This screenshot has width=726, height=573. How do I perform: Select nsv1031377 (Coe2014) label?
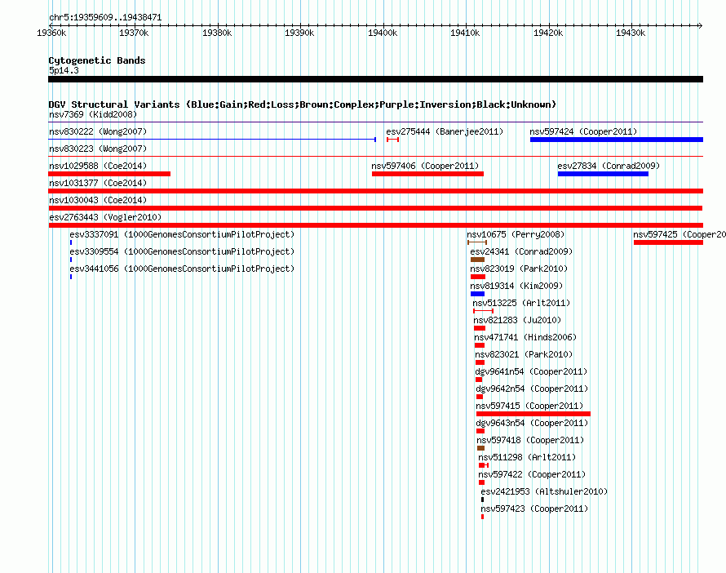pyautogui.click(x=98, y=183)
